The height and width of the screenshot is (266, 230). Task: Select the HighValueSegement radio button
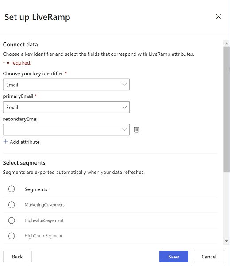pos(11,220)
